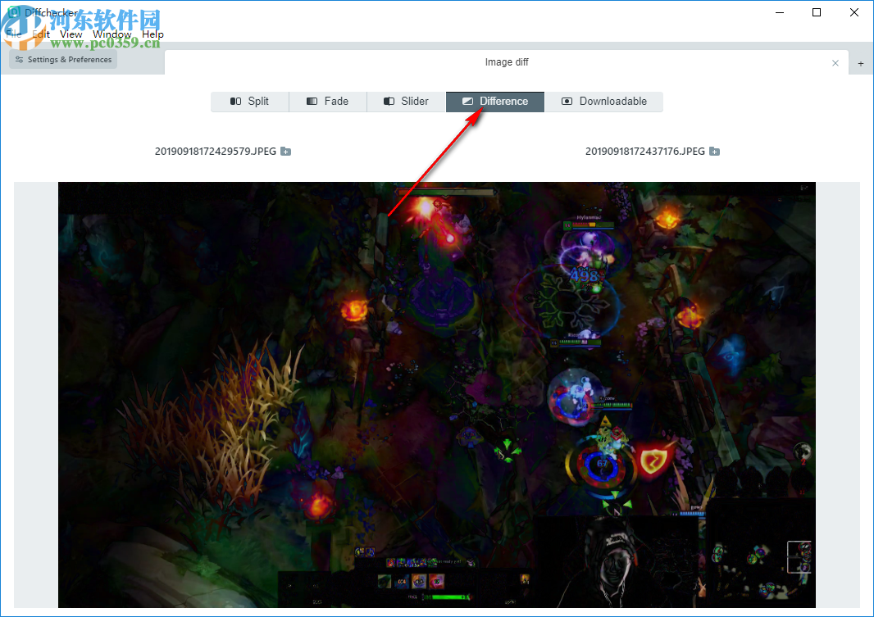874x617 pixels.
Task: Click left file name 20190918172429579.JPEG
Action: [215, 152]
